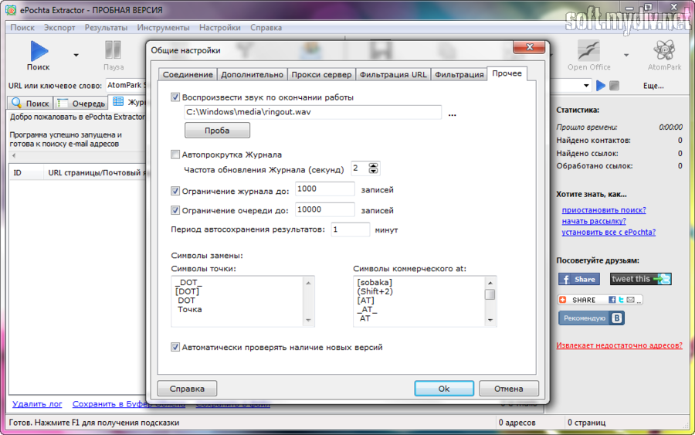The image size is (695, 435).
Task: Confirm settings with the Ok button
Action: point(444,389)
